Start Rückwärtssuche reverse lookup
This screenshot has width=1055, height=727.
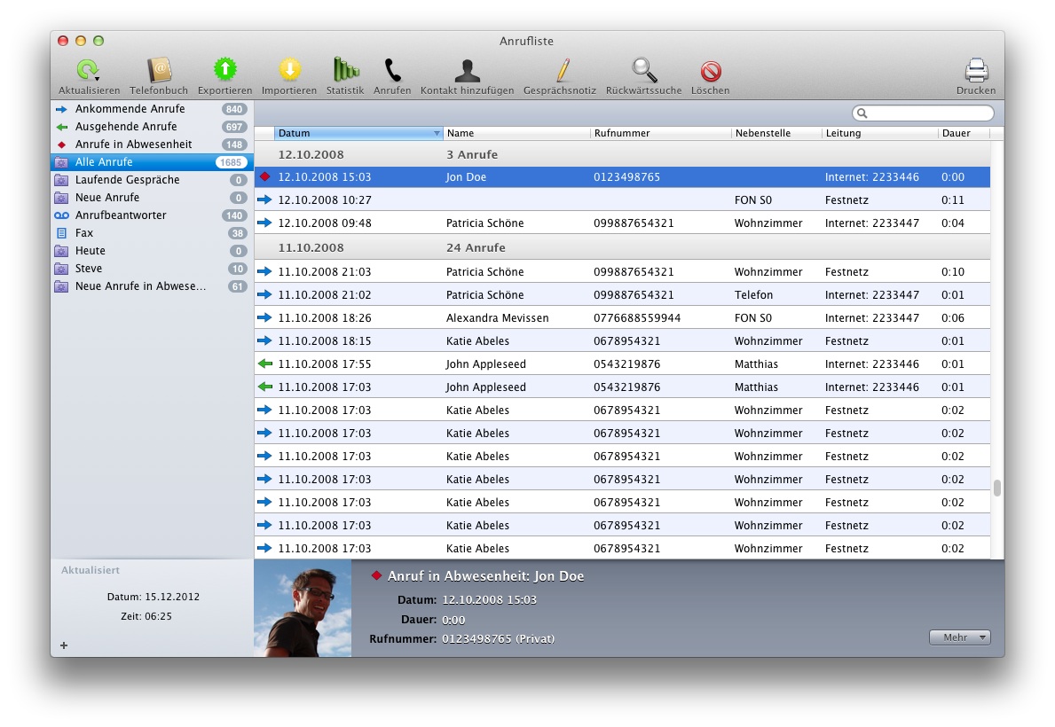[x=644, y=71]
